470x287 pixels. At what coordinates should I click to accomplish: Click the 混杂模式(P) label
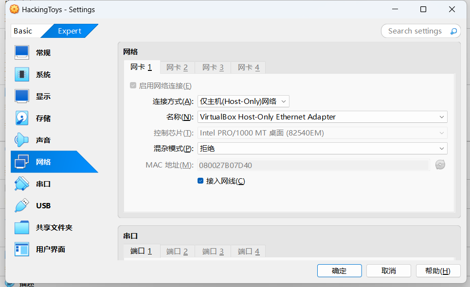(174, 149)
